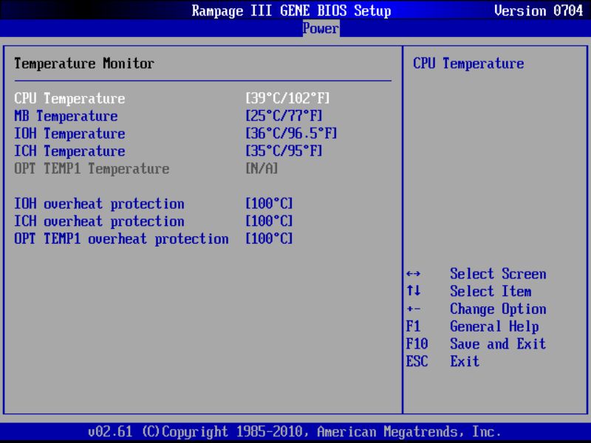Select the CPU Temperature row label
The image size is (591, 443).
click(69, 98)
